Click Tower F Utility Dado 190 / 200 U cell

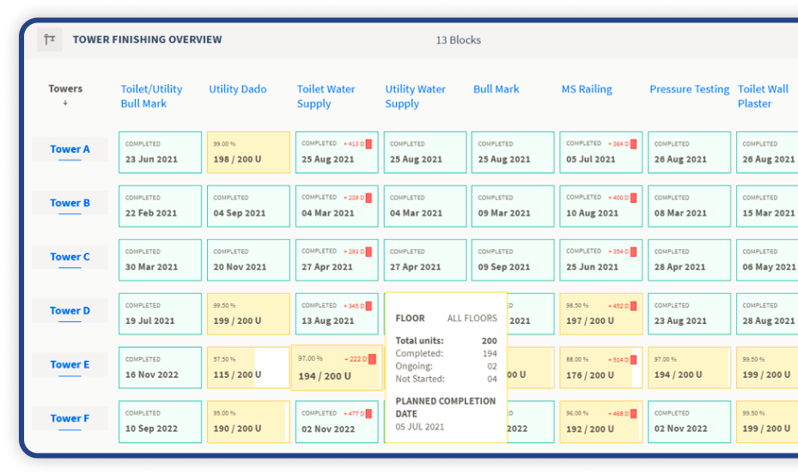[248, 422]
